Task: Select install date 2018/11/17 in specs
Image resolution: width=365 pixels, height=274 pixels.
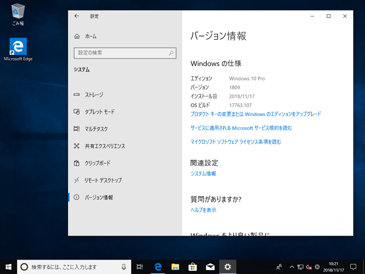Action: click(242, 96)
